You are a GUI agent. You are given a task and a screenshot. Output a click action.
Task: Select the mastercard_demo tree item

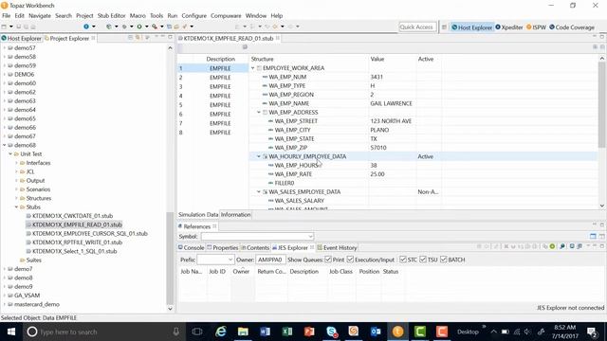click(36, 304)
